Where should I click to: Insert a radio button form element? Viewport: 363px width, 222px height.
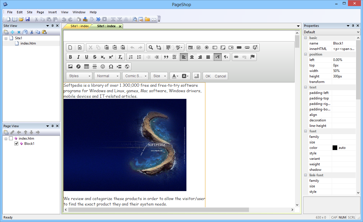(x=207, y=48)
